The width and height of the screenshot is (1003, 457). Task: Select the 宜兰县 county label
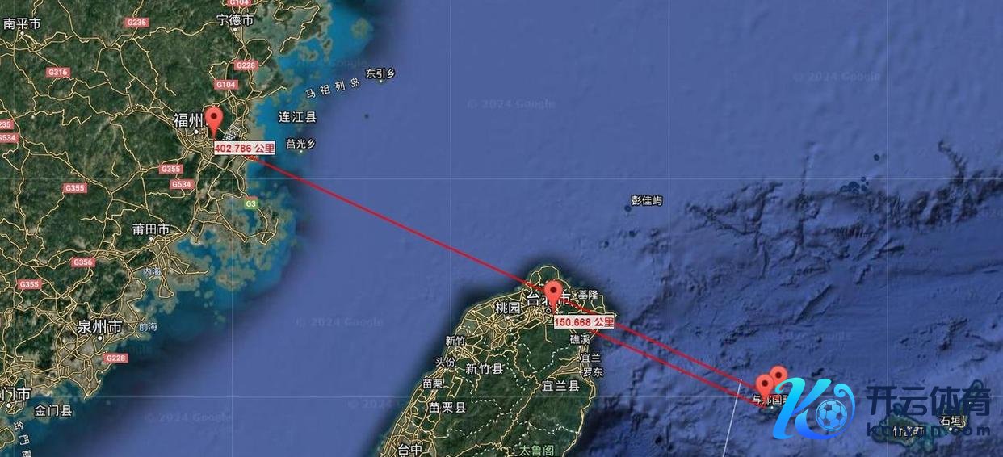[x=561, y=386]
